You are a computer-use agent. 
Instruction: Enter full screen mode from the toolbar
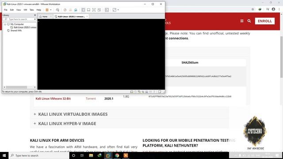click(94, 10)
